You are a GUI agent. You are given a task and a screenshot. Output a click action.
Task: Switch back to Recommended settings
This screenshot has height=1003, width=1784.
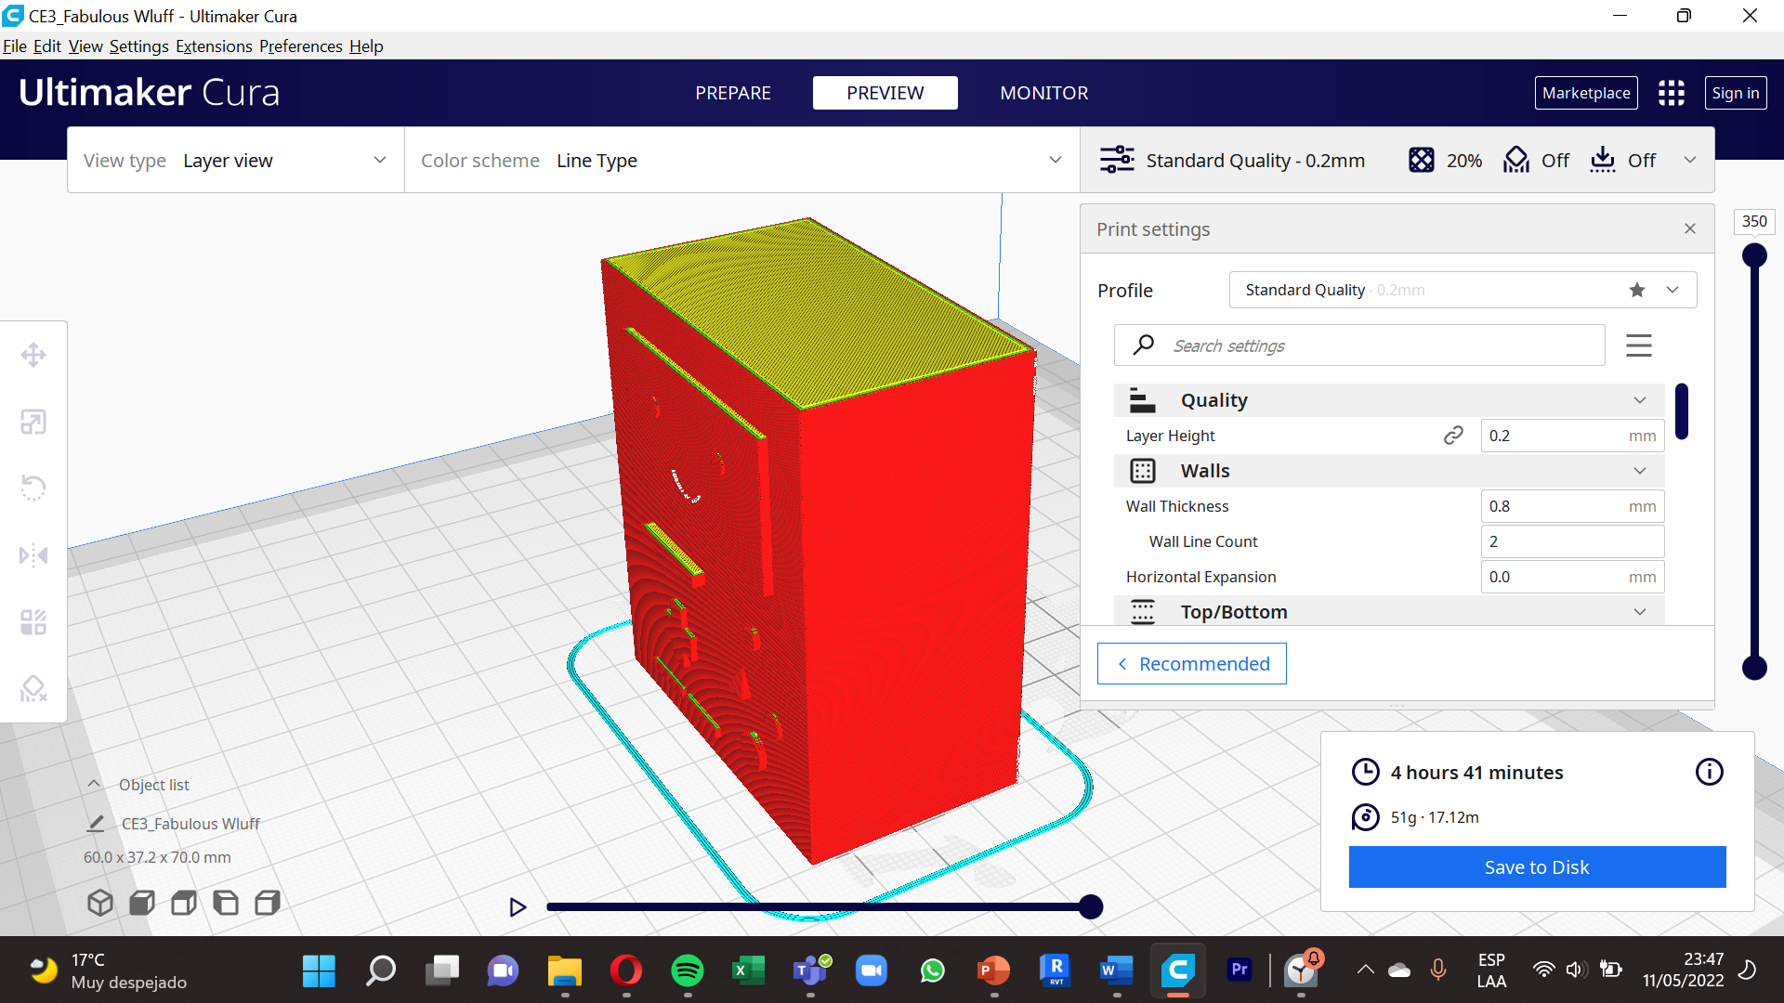(1192, 663)
